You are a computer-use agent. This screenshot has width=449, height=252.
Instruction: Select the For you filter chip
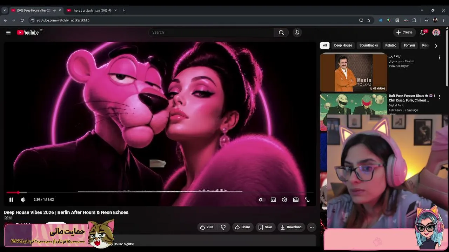409,45
